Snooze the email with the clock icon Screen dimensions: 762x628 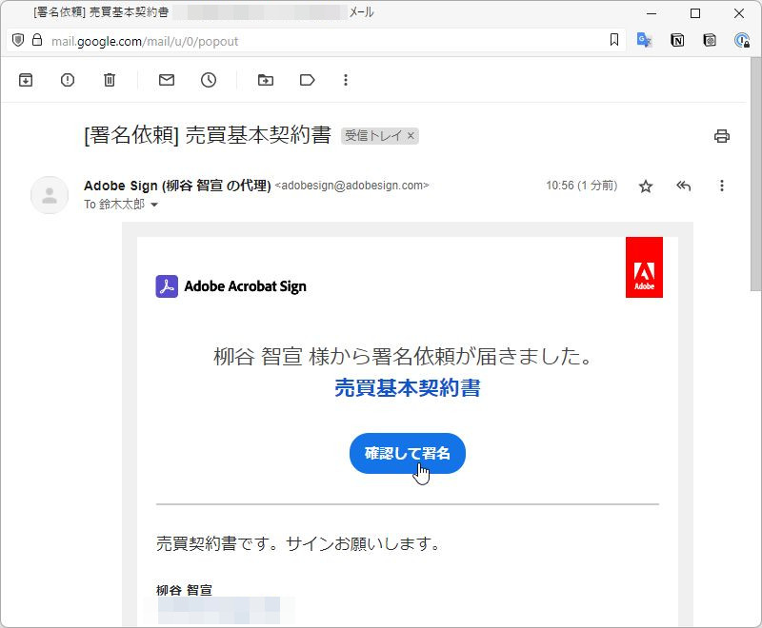209,80
